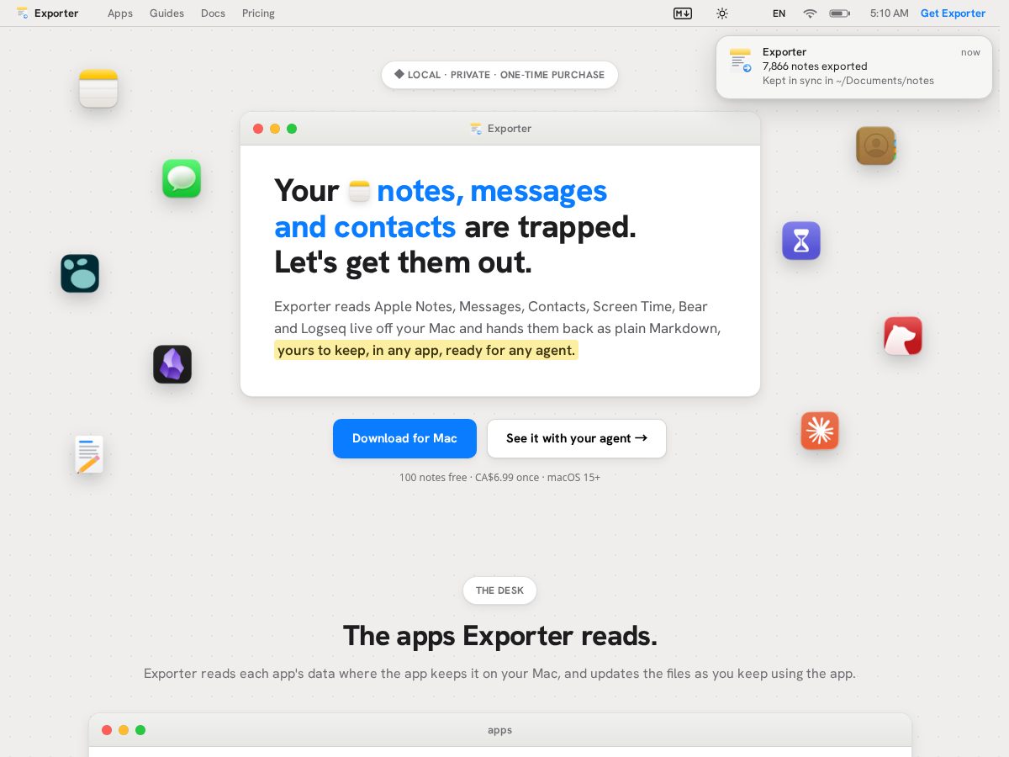Viewport: 1009px width, 757px height.
Task: Click THE DESK section badge
Action: click(x=499, y=590)
